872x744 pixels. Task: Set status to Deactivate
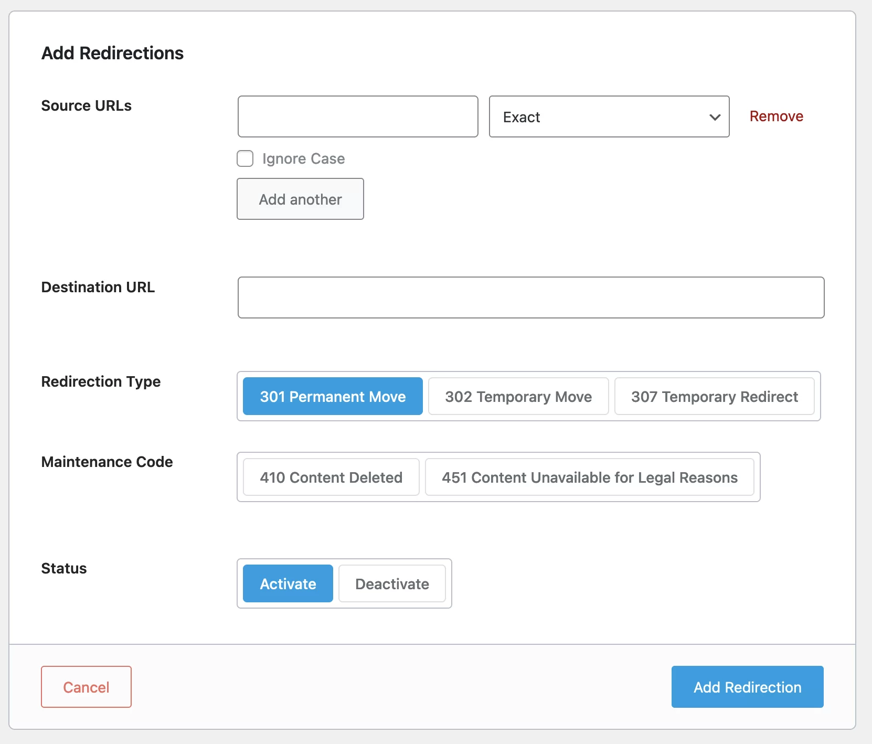pos(392,583)
